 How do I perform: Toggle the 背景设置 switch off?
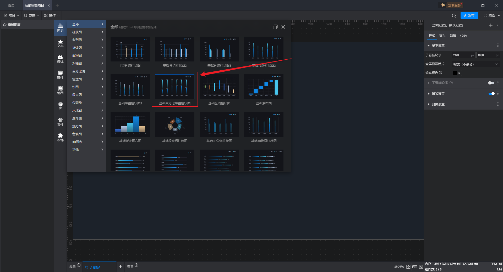(491, 94)
